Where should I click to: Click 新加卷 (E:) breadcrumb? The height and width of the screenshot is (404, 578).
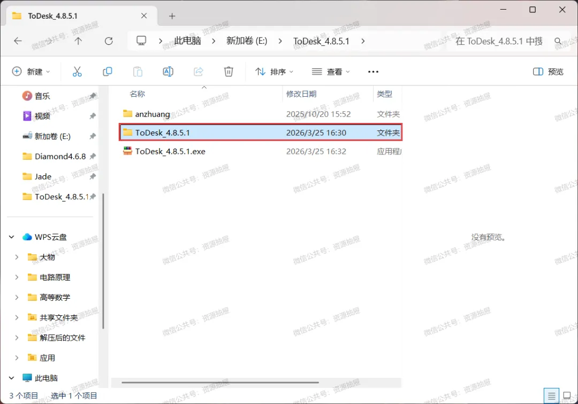[247, 41]
